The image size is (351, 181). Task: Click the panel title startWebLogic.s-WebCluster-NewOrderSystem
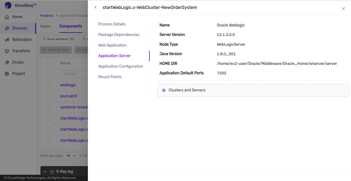[x=150, y=8]
